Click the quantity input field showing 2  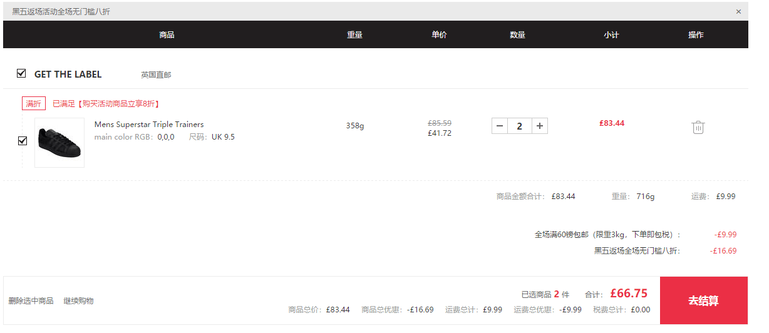519,126
